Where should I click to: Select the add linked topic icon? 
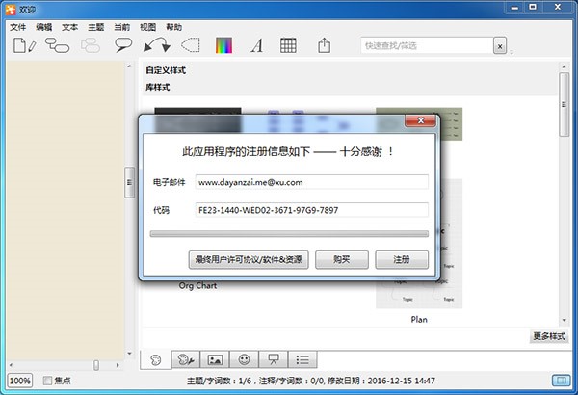click(x=57, y=45)
